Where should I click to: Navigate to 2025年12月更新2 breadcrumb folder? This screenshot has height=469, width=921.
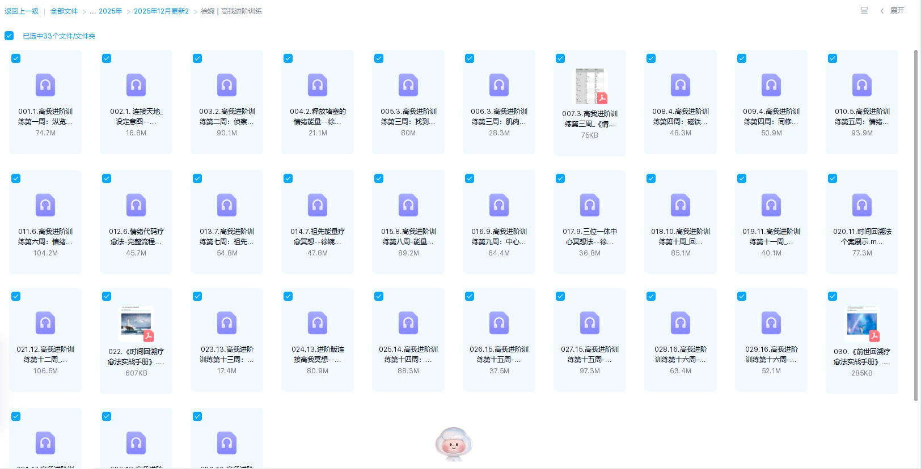coord(161,11)
